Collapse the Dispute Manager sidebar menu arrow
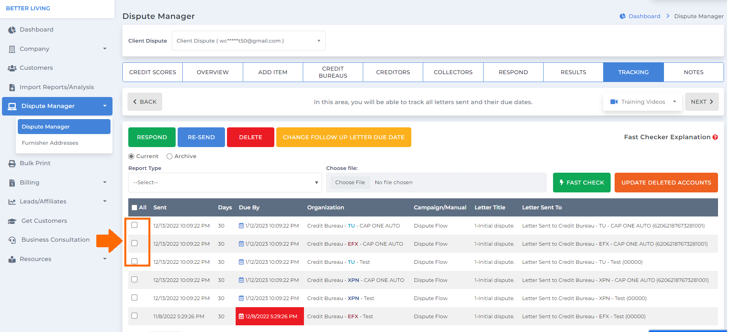This screenshot has width=735, height=332. pos(105,106)
